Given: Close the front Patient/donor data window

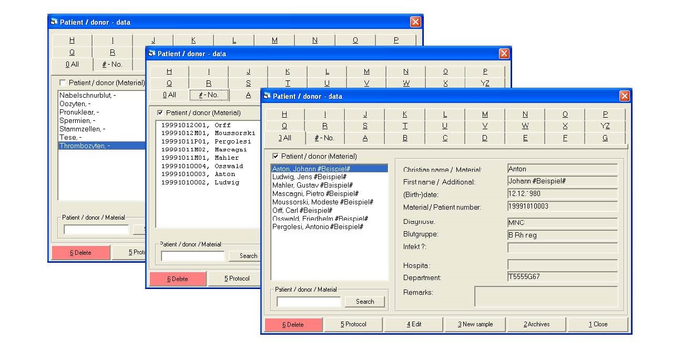Looking at the screenshot, I should pos(624,96).
